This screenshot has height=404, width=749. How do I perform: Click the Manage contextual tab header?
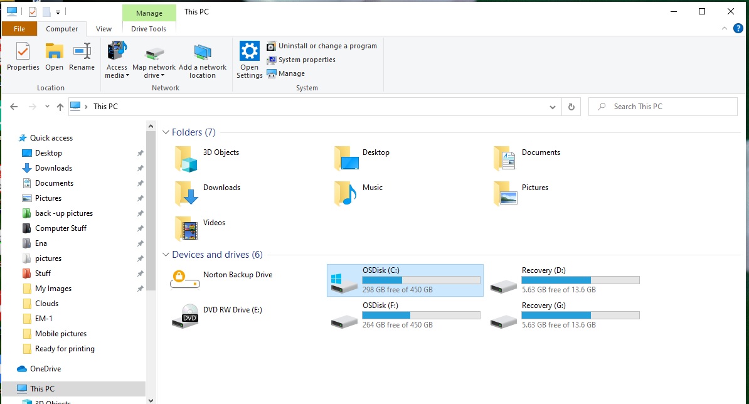[x=149, y=13]
